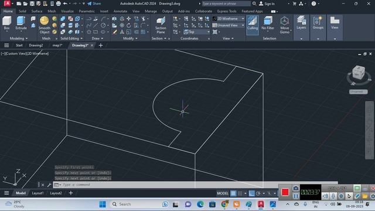
Task: Open Microsoft Edge from the taskbar
Action: pyautogui.click(x=200, y=205)
